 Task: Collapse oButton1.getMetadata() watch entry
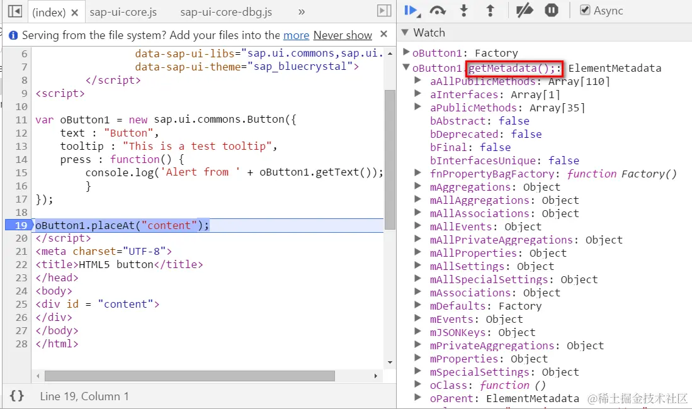point(406,67)
